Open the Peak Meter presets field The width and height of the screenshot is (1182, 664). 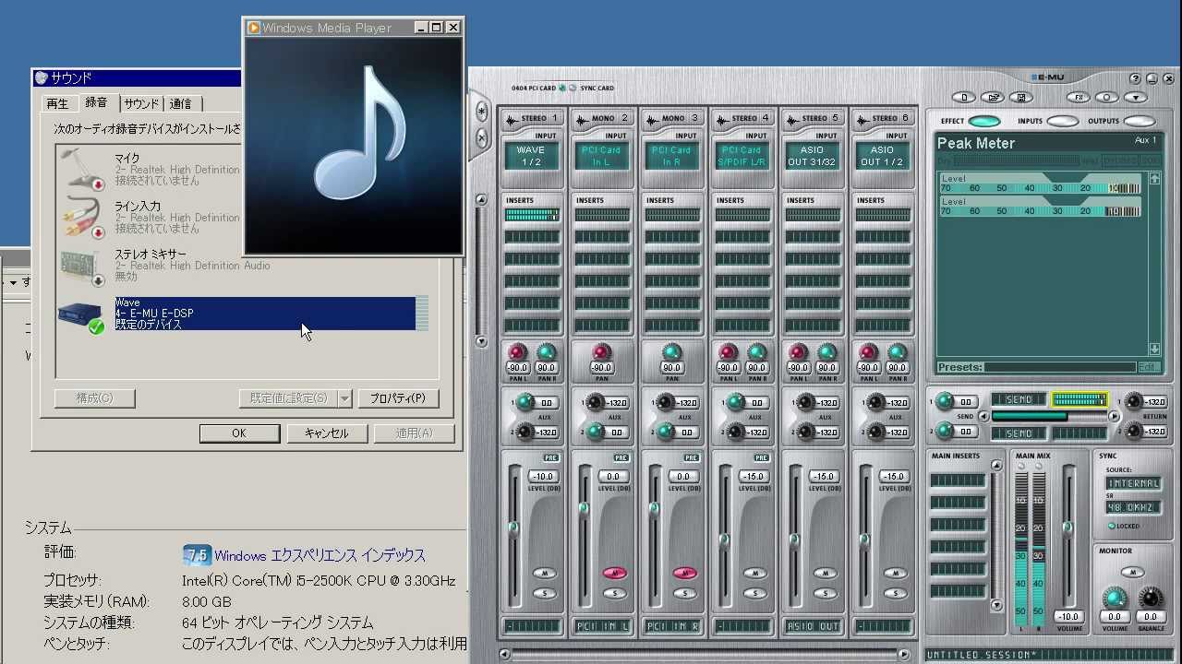pyautogui.click(x=1059, y=367)
